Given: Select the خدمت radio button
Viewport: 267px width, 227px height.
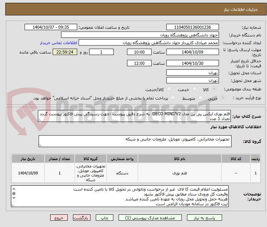Looking at the screenshot, I should [x=194, y=89].
